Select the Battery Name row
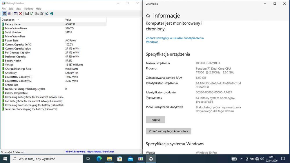Image resolution: width=290 pixels, height=163 pixels. click(x=53, y=24)
